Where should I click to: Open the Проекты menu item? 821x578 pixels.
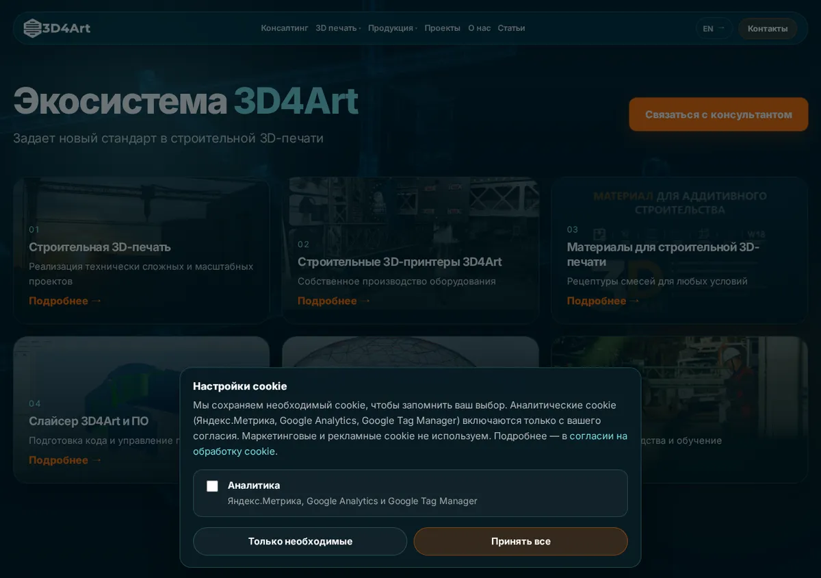click(x=442, y=28)
